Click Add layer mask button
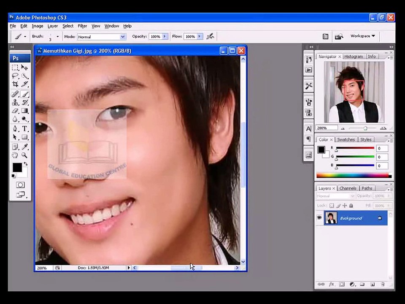405x304 pixels. pyautogui.click(x=342, y=284)
